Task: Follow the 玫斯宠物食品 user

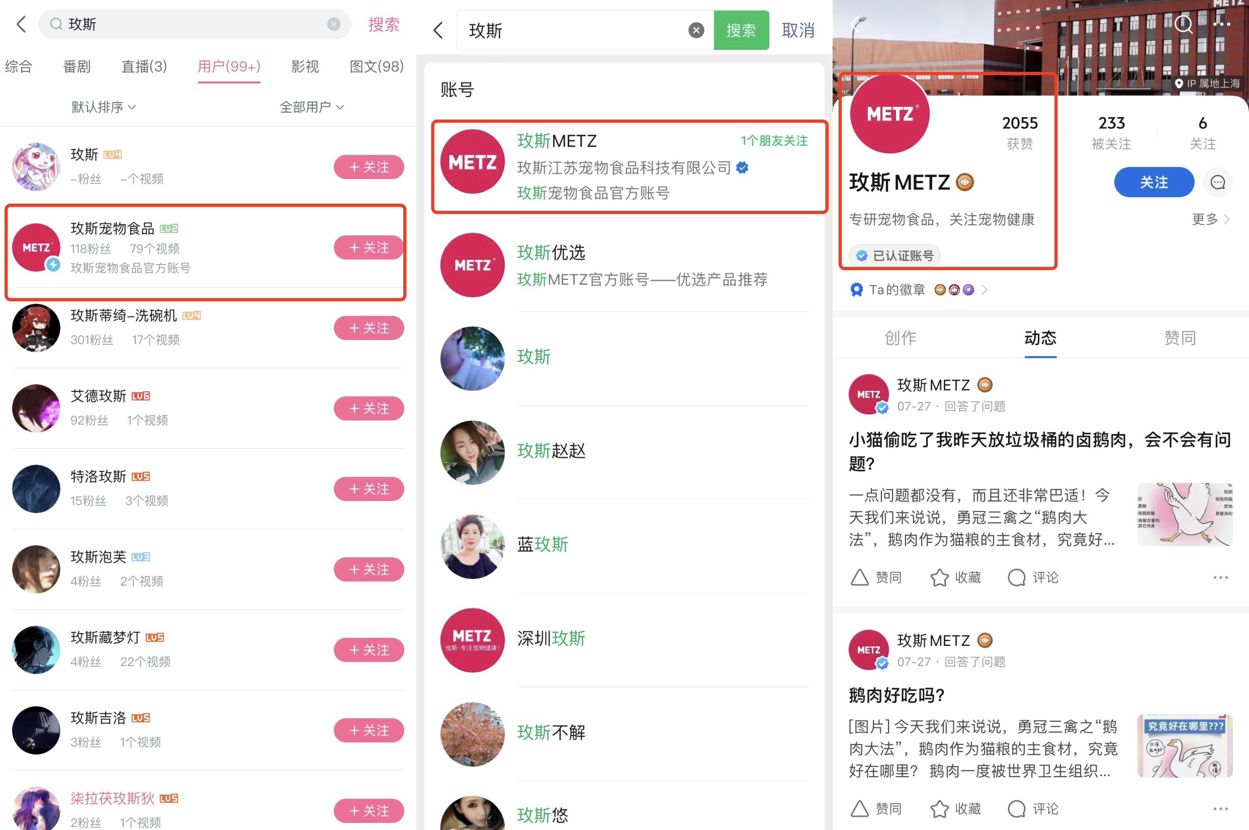Action: [x=369, y=247]
